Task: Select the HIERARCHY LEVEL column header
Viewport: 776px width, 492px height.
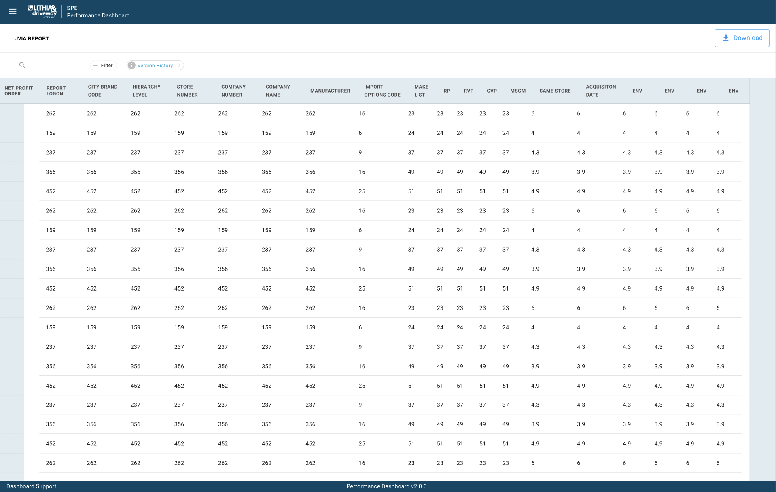Action: (x=146, y=91)
